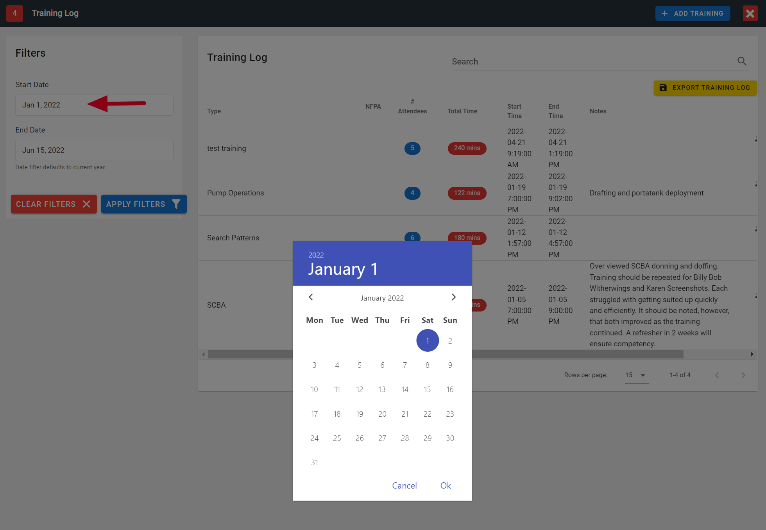Click horizontal scrollbar left arrow
This screenshot has width=766, height=530.
pos(203,355)
